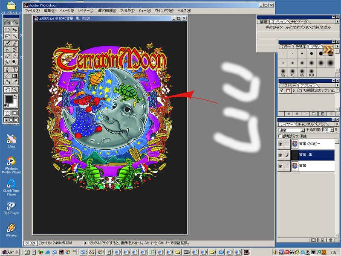
Task: Swap foreground and background colors
Action: coord(15,96)
